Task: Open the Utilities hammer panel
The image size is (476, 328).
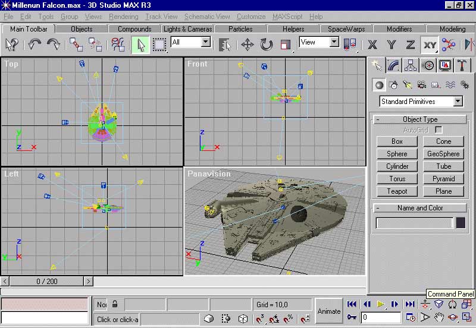Action: [462, 65]
